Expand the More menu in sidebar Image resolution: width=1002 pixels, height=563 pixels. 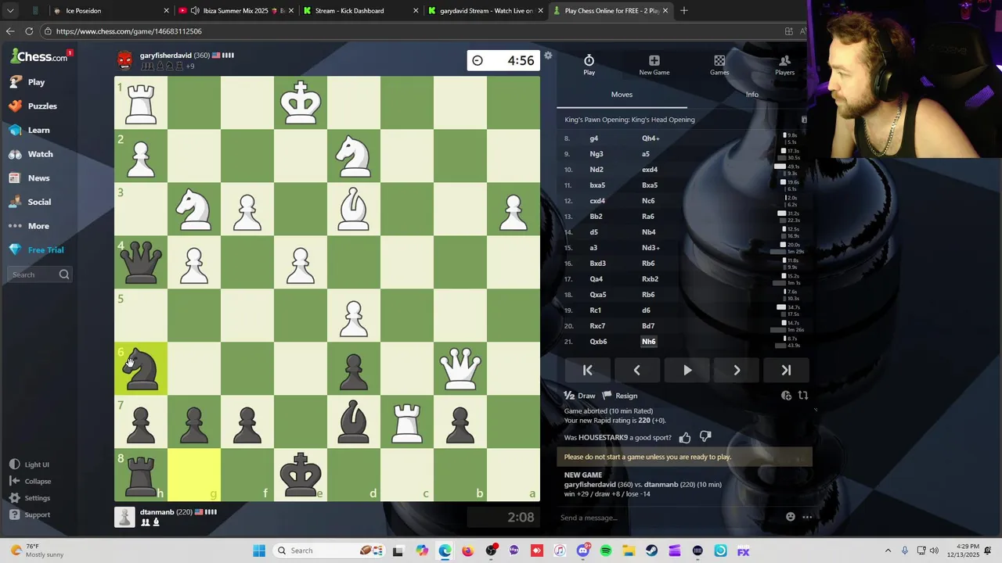pos(30,226)
